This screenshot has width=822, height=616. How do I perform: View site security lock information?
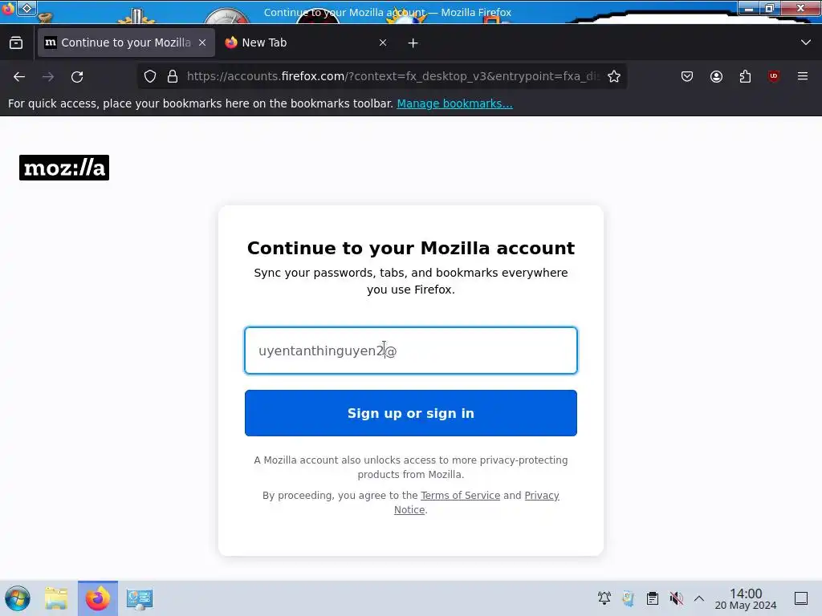pyautogui.click(x=173, y=76)
